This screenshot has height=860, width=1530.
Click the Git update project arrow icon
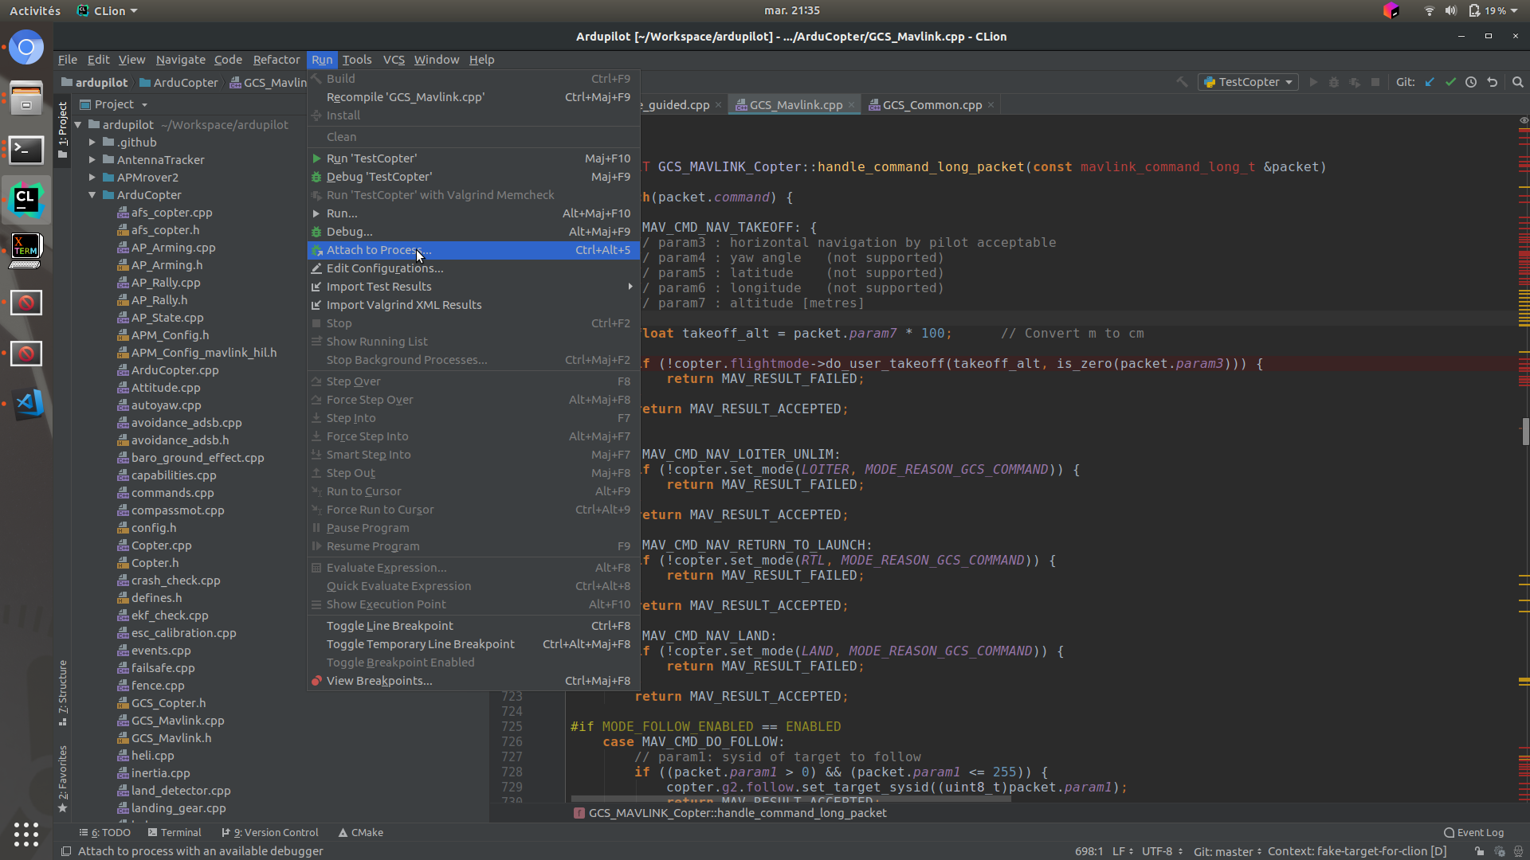click(x=1430, y=82)
